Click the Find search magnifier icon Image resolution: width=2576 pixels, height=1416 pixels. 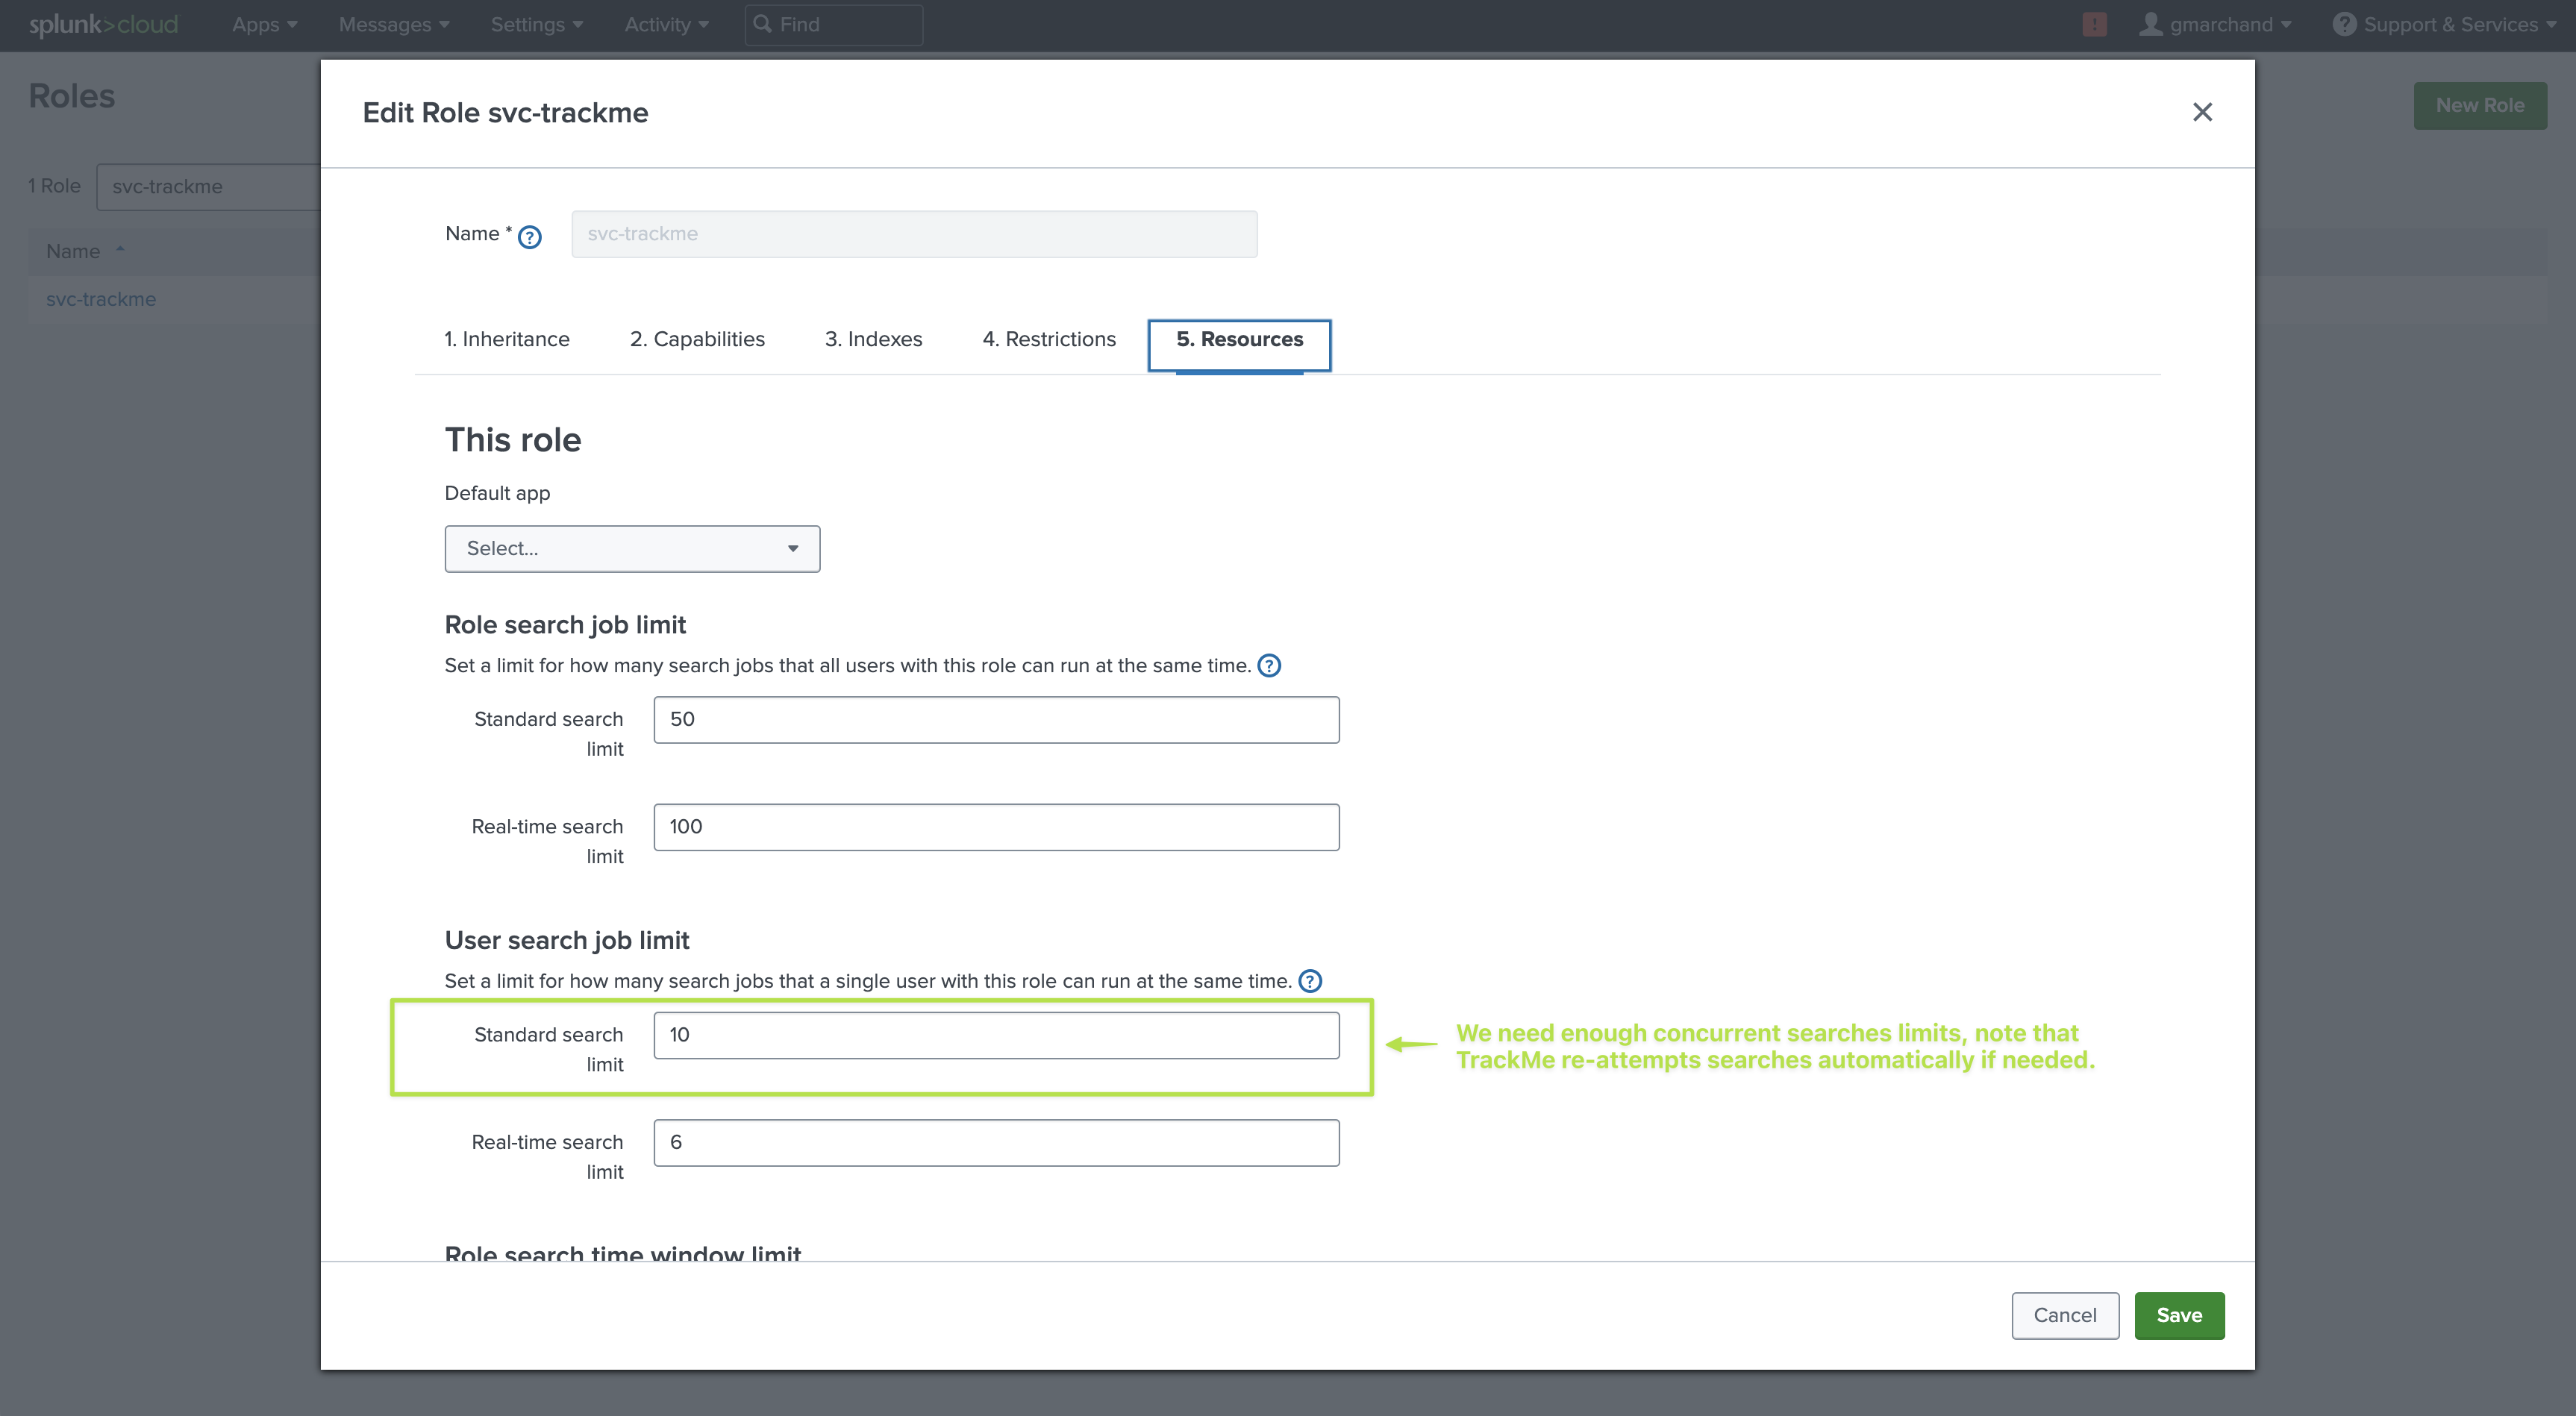762,24
